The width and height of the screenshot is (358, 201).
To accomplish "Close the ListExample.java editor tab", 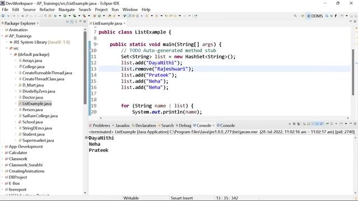I will [x=124, y=23].
